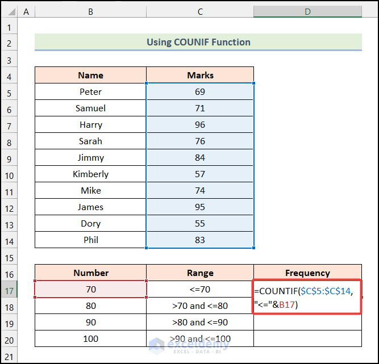Image resolution: width=379 pixels, height=364 pixels.
Task: Click the cell with Phil's marks 83
Action: click(200, 240)
